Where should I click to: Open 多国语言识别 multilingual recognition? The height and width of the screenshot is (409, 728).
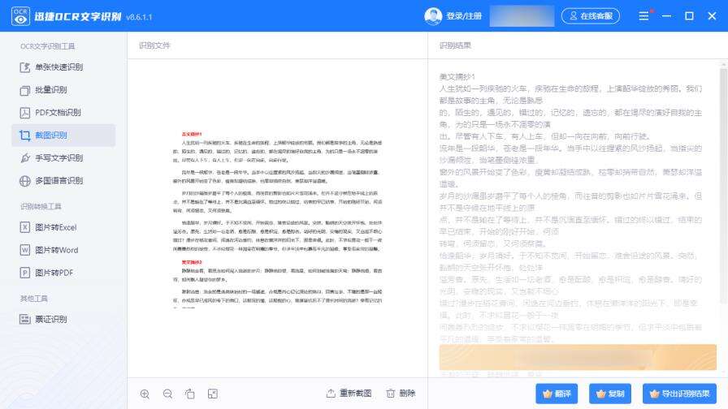[51, 181]
